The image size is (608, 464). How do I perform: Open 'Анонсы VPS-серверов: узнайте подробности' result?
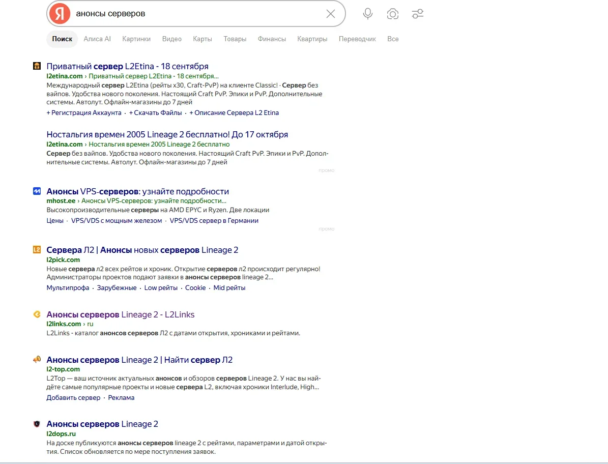click(x=138, y=191)
